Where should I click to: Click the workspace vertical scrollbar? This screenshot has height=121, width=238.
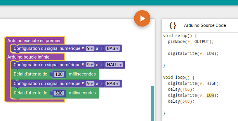tap(152, 104)
